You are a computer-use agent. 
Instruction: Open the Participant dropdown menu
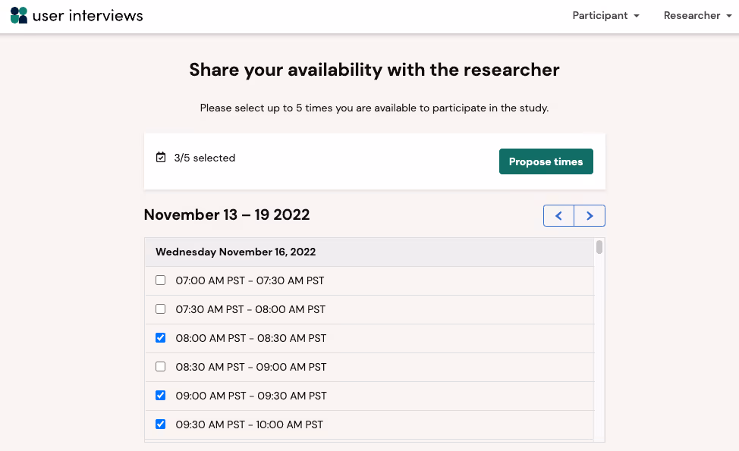[x=605, y=15]
